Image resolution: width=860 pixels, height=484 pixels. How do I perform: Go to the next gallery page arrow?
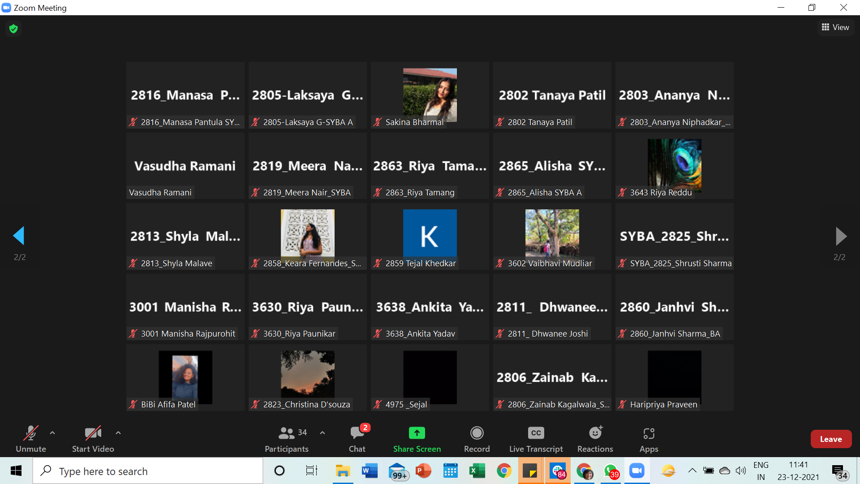click(x=841, y=236)
